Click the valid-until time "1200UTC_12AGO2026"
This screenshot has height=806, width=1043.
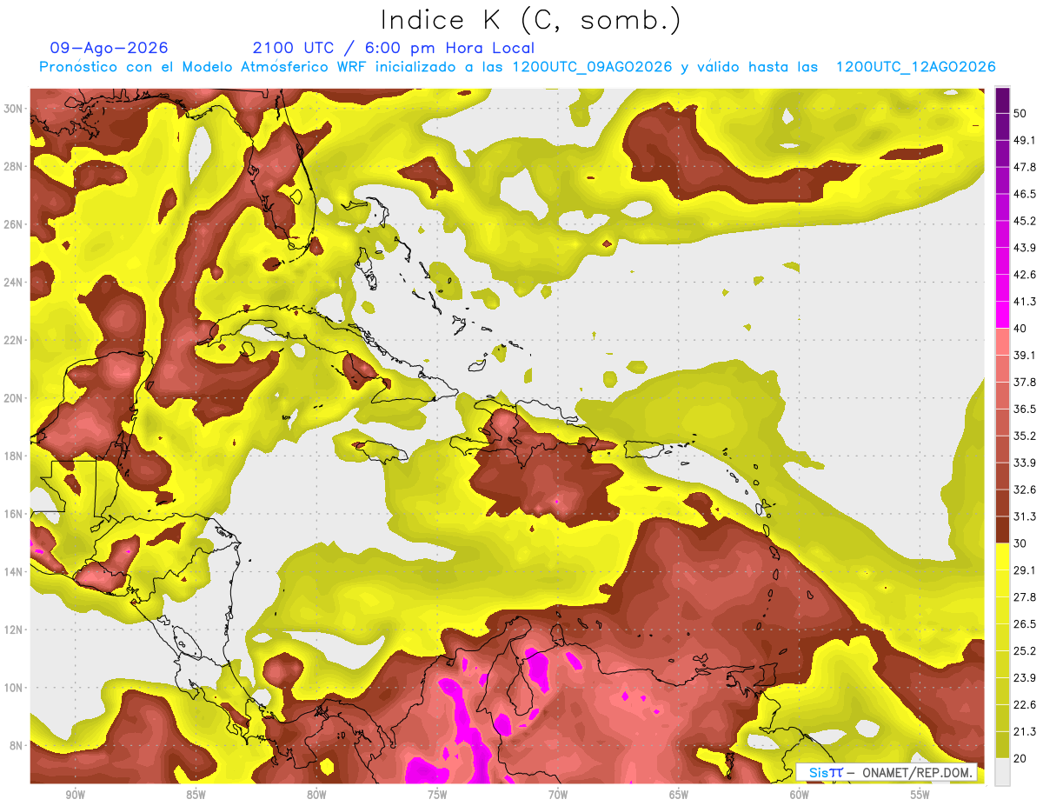915,67
